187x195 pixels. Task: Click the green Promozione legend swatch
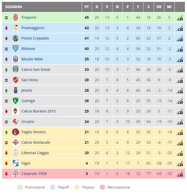click(20, 187)
